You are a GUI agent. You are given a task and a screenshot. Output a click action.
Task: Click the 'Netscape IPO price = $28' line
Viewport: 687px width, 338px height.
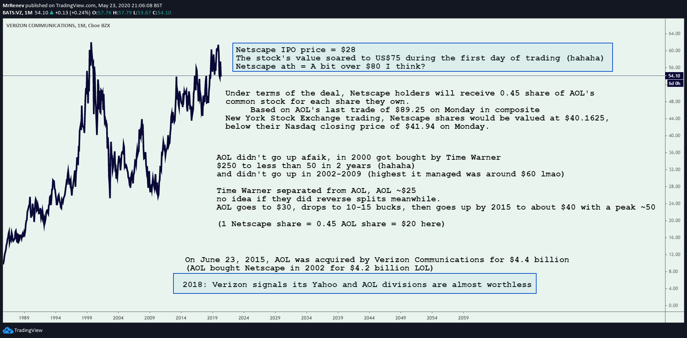point(296,50)
